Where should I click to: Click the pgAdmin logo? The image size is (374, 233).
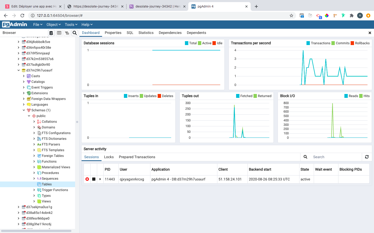tap(15, 24)
